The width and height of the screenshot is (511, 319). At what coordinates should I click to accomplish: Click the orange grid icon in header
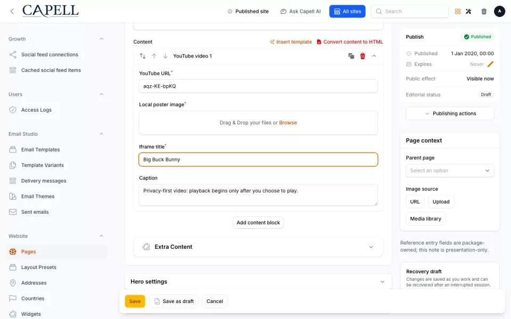click(458, 11)
